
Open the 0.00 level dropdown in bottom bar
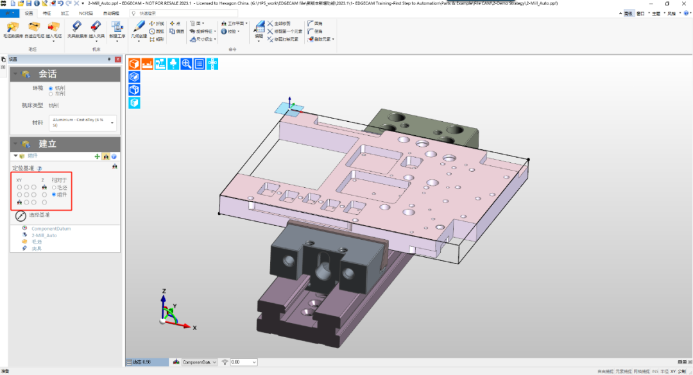pos(243,362)
